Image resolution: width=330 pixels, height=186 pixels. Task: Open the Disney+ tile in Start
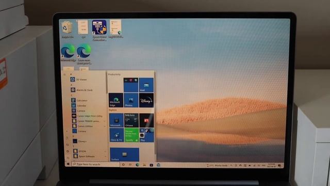(146, 100)
